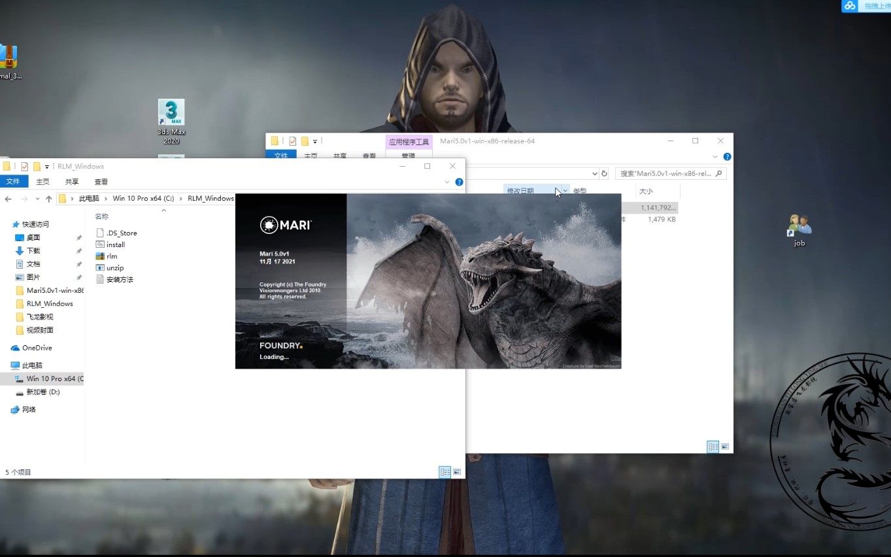Click New Folder quick access icon in Mari5.0v1 window
Screen dimensions: 891x557
(x=305, y=141)
